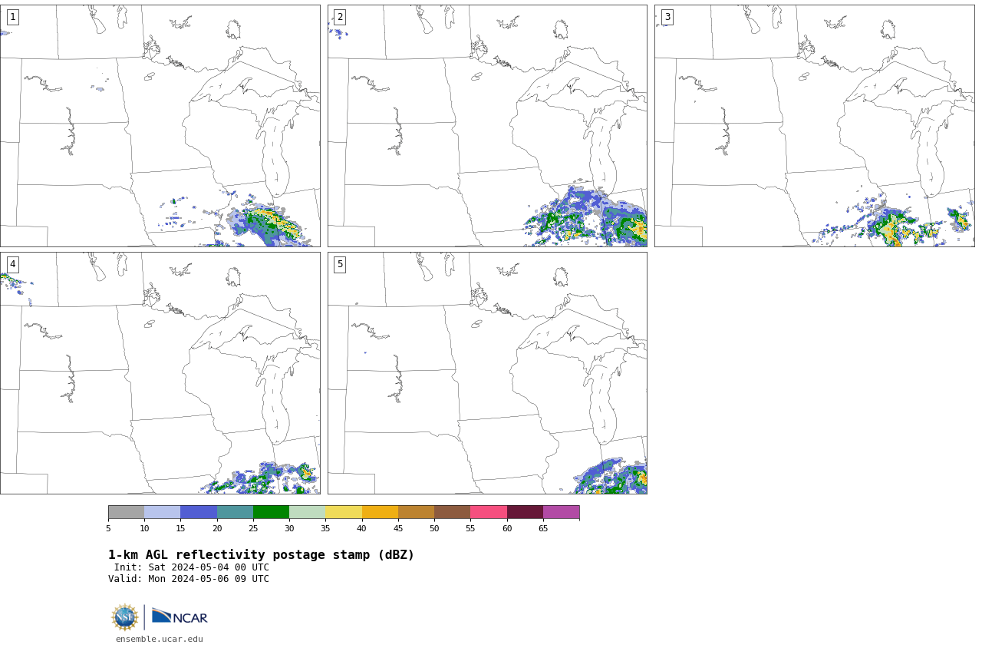
Task: Click the colorbar tick label 65
Action: coord(543,528)
